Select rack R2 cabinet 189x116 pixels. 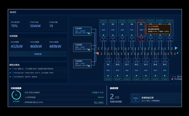113,30
